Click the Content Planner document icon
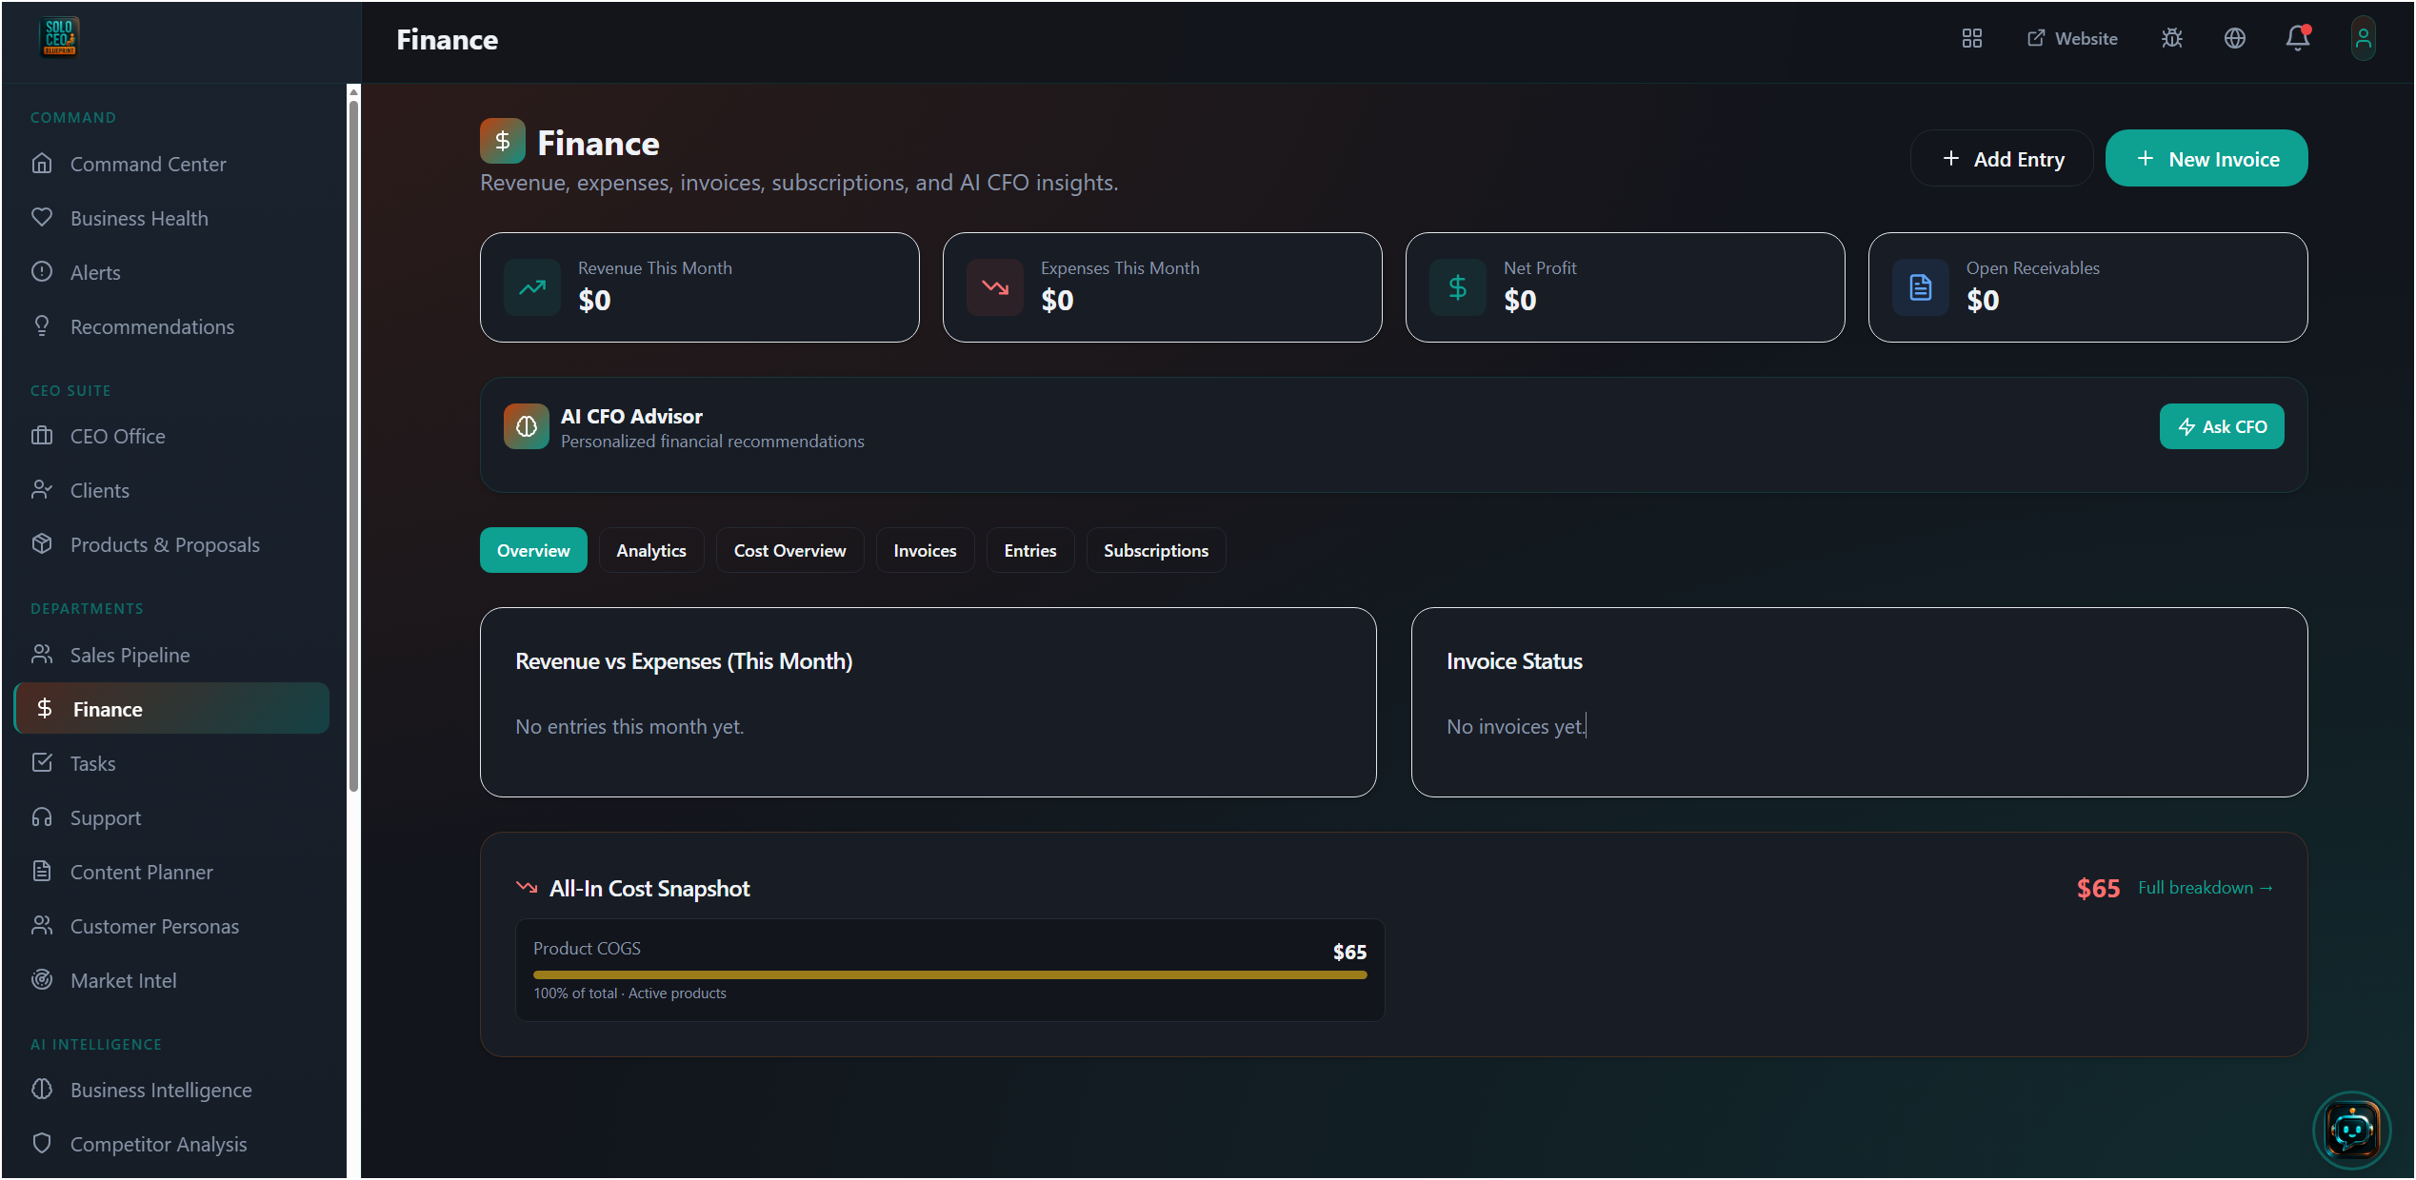The width and height of the screenshot is (2416, 1180). click(42, 872)
